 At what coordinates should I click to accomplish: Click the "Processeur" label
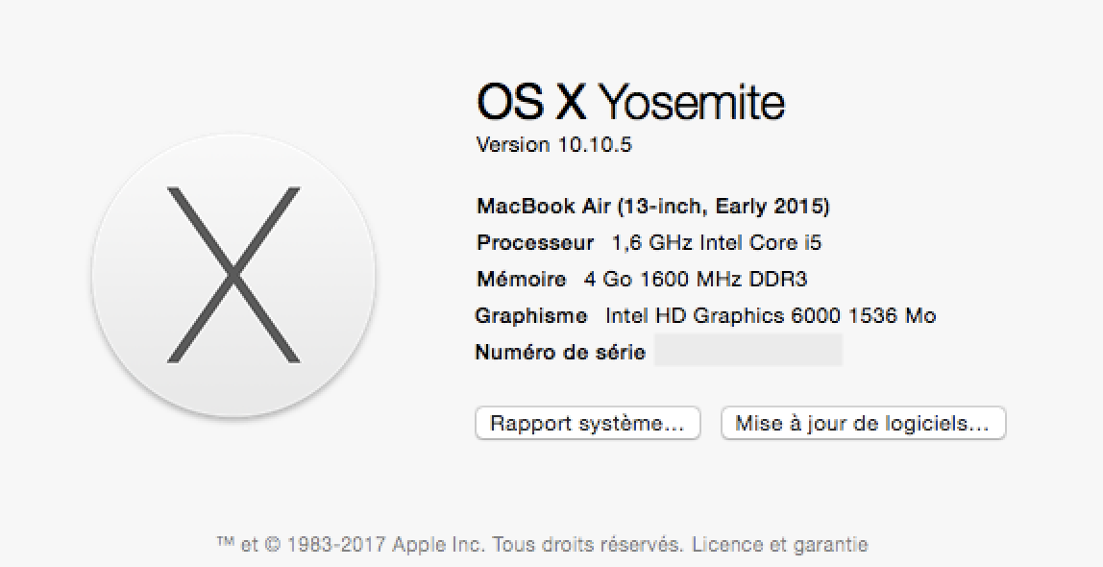pyautogui.click(x=535, y=242)
